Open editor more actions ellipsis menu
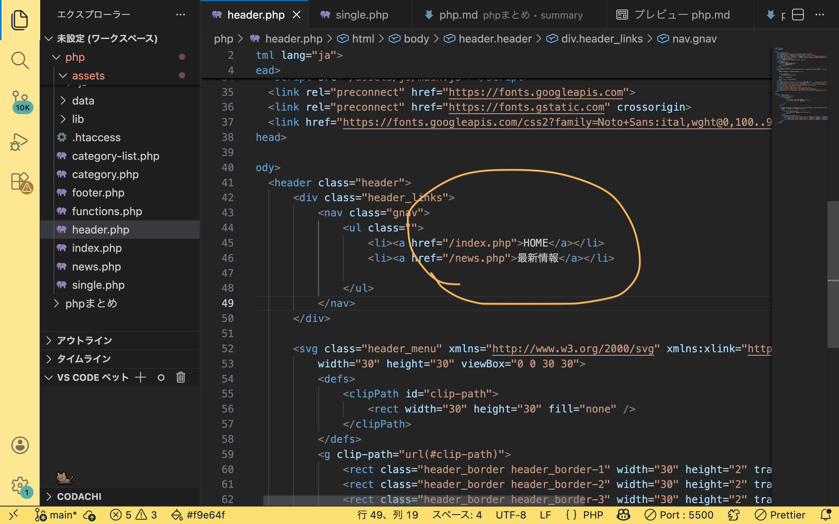 [x=819, y=15]
